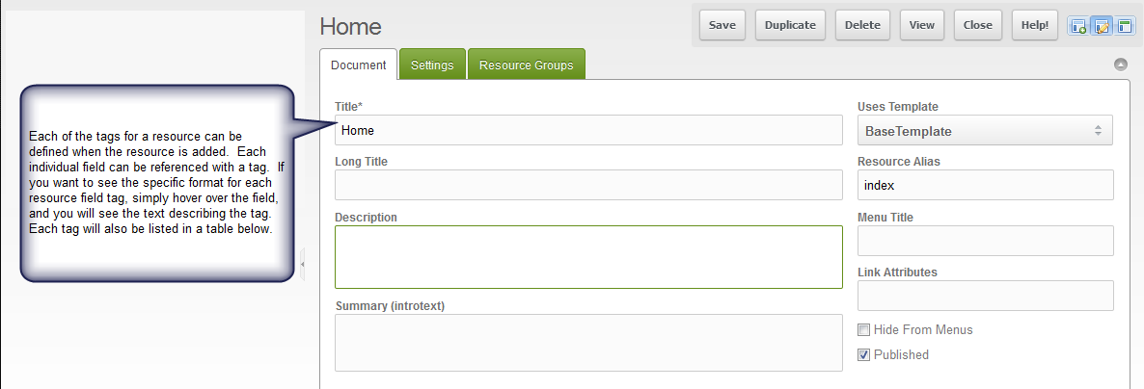Viewport: 1144px width, 389px height.
Task: Click into the Title field containing Home
Action: pos(588,130)
